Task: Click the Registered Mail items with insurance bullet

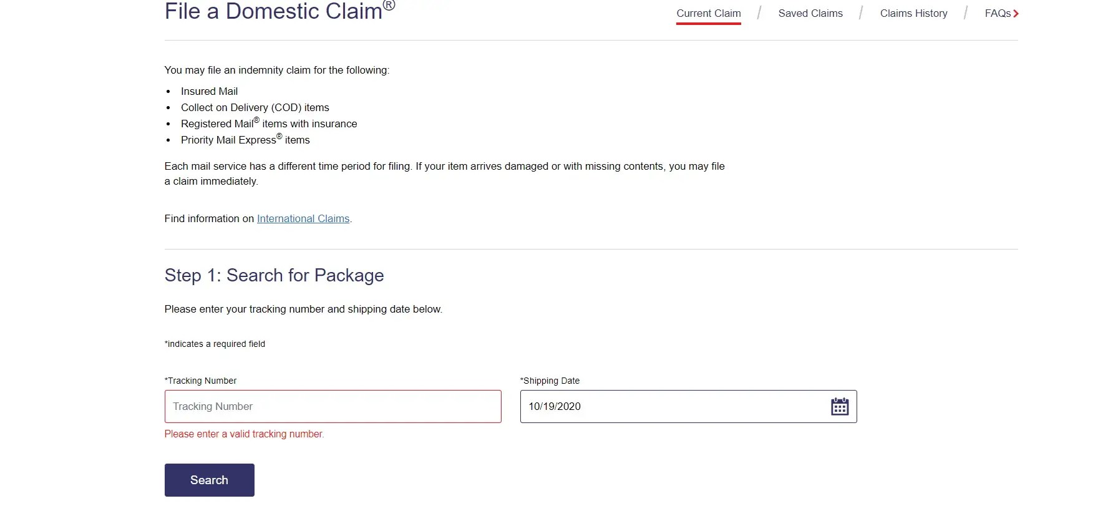Action: point(269,124)
